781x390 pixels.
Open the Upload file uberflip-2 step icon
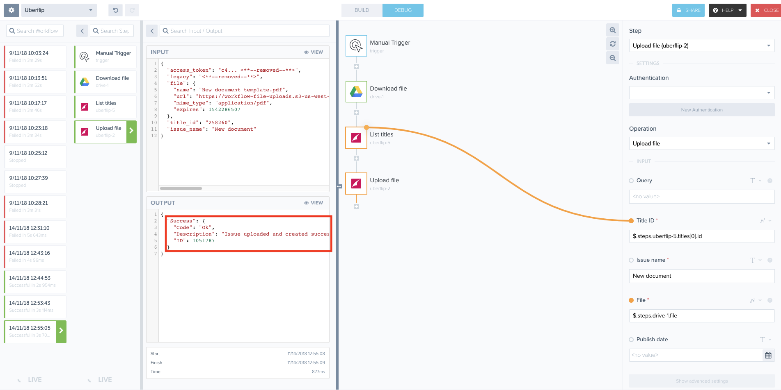tap(355, 184)
